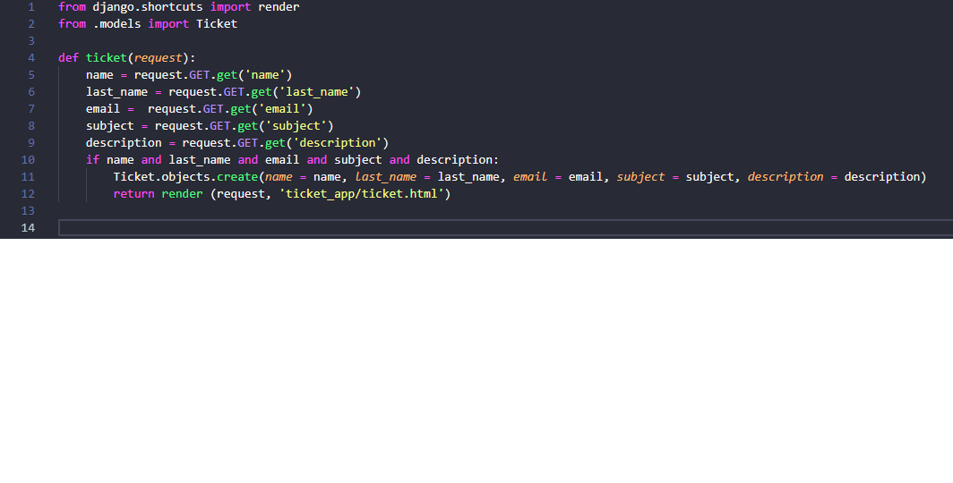Click the word 'render' on line 1
The height and width of the screenshot is (483, 953).
click(279, 7)
